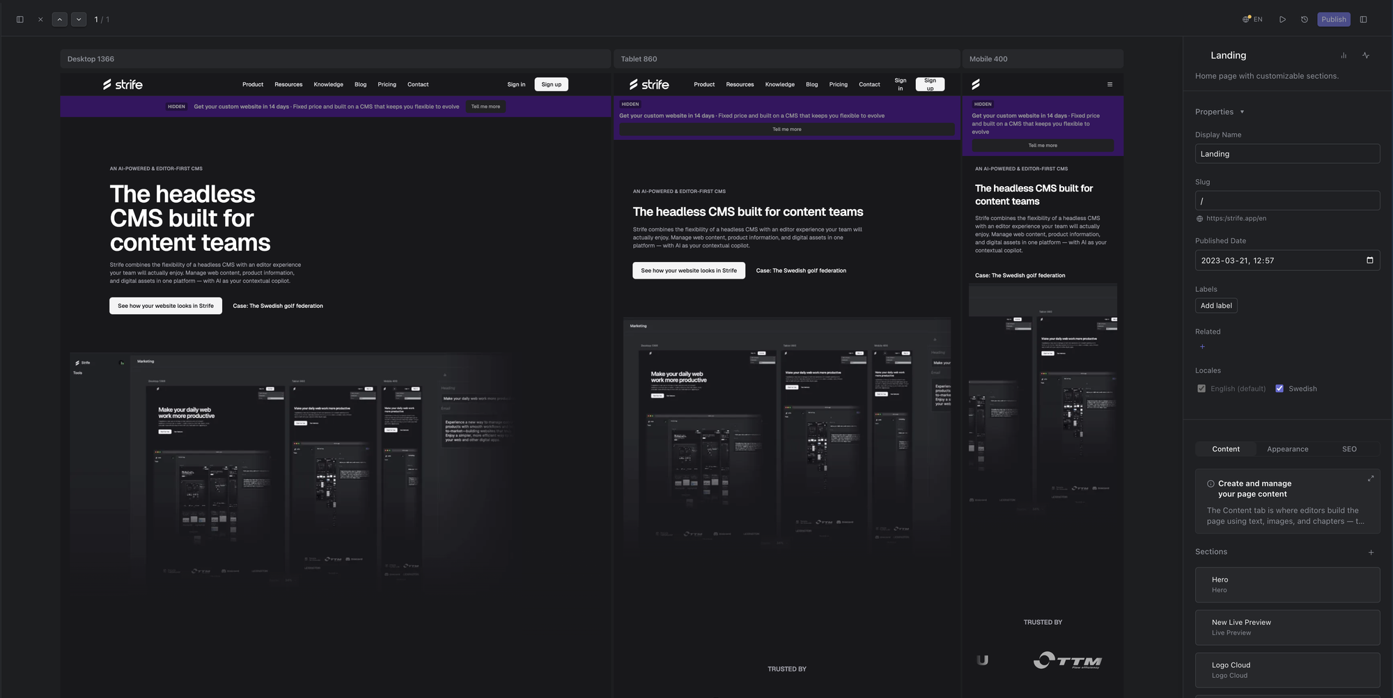The width and height of the screenshot is (1393, 698).
Task: Click Pricing in desktop preview navigation
Action: pos(387,84)
